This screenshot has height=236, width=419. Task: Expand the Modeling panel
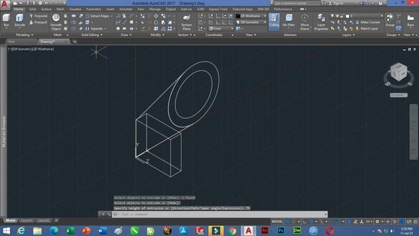click(25, 35)
